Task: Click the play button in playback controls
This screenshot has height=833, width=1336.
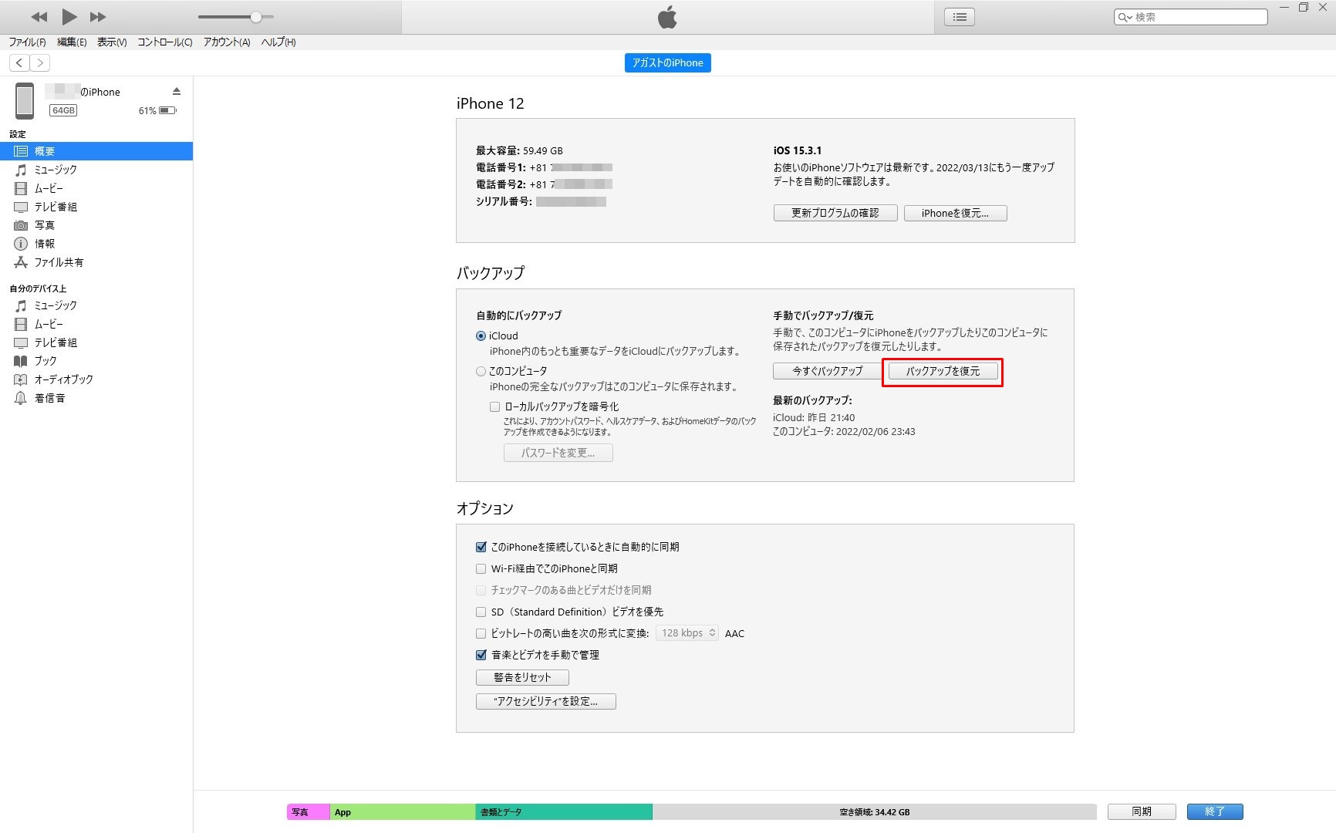Action: 69,16
